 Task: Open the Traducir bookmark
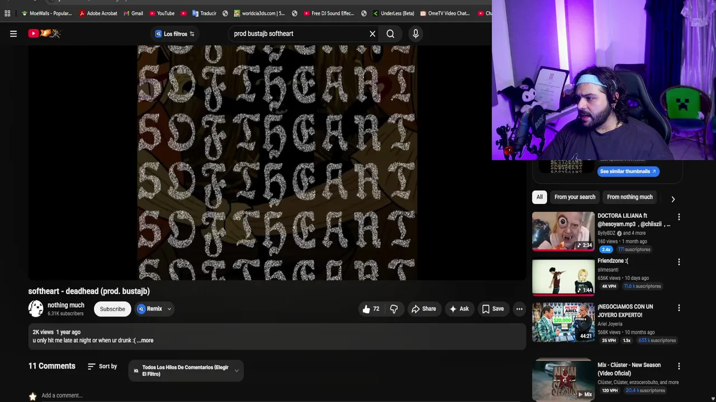(204, 13)
